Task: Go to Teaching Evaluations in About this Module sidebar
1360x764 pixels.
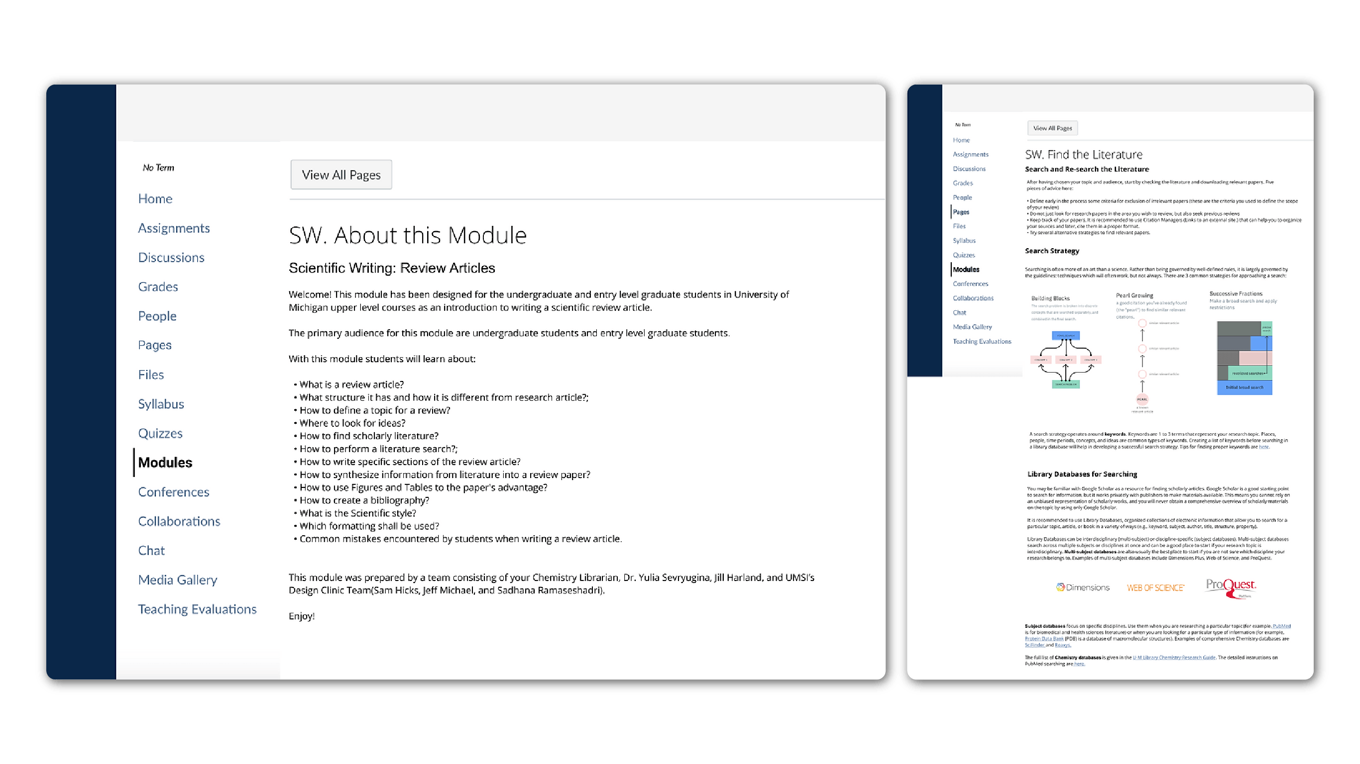Action: coord(197,609)
